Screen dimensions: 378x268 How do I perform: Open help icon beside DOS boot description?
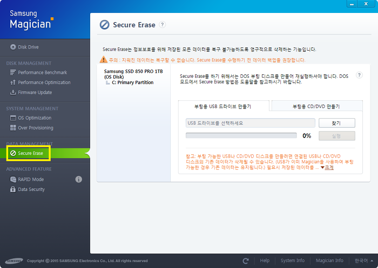[359, 75]
